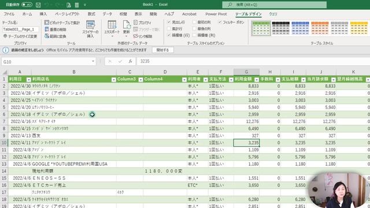Click the エクスポート export table icon

[x=112, y=29]
